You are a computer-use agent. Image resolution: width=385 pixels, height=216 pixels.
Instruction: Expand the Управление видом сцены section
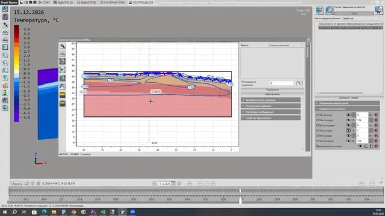coord(347,103)
